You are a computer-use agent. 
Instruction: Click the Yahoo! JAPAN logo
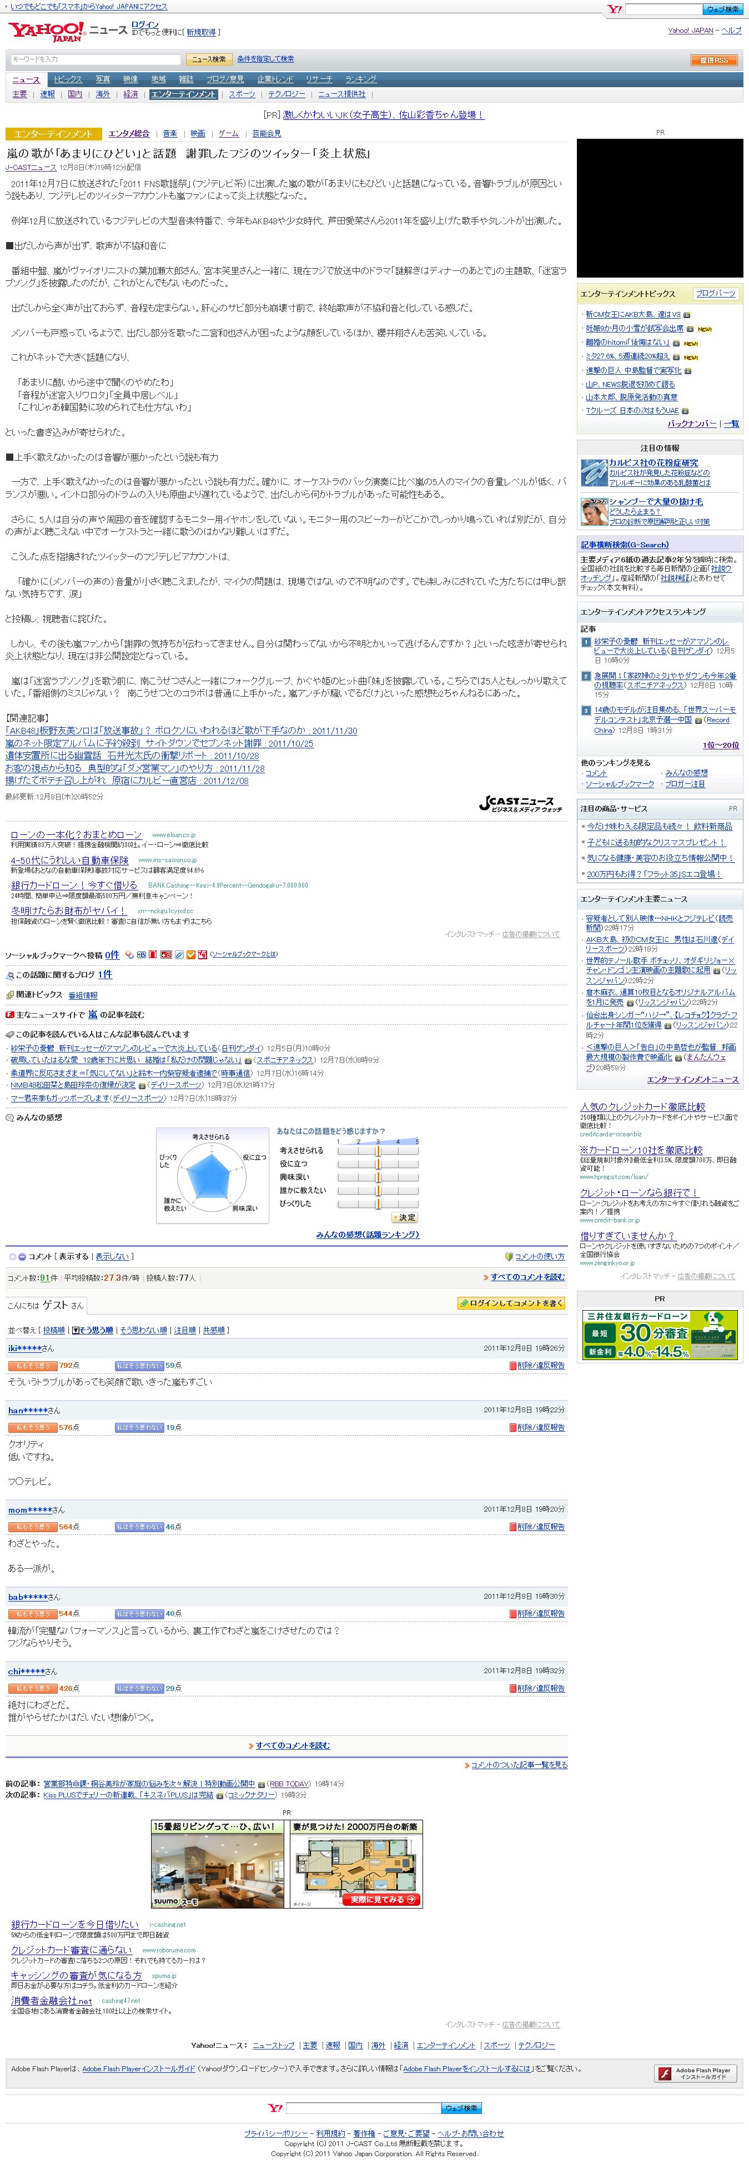[x=46, y=33]
